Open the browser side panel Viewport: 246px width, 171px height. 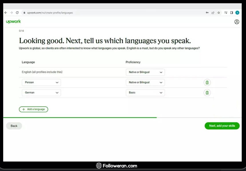[231, 13]
